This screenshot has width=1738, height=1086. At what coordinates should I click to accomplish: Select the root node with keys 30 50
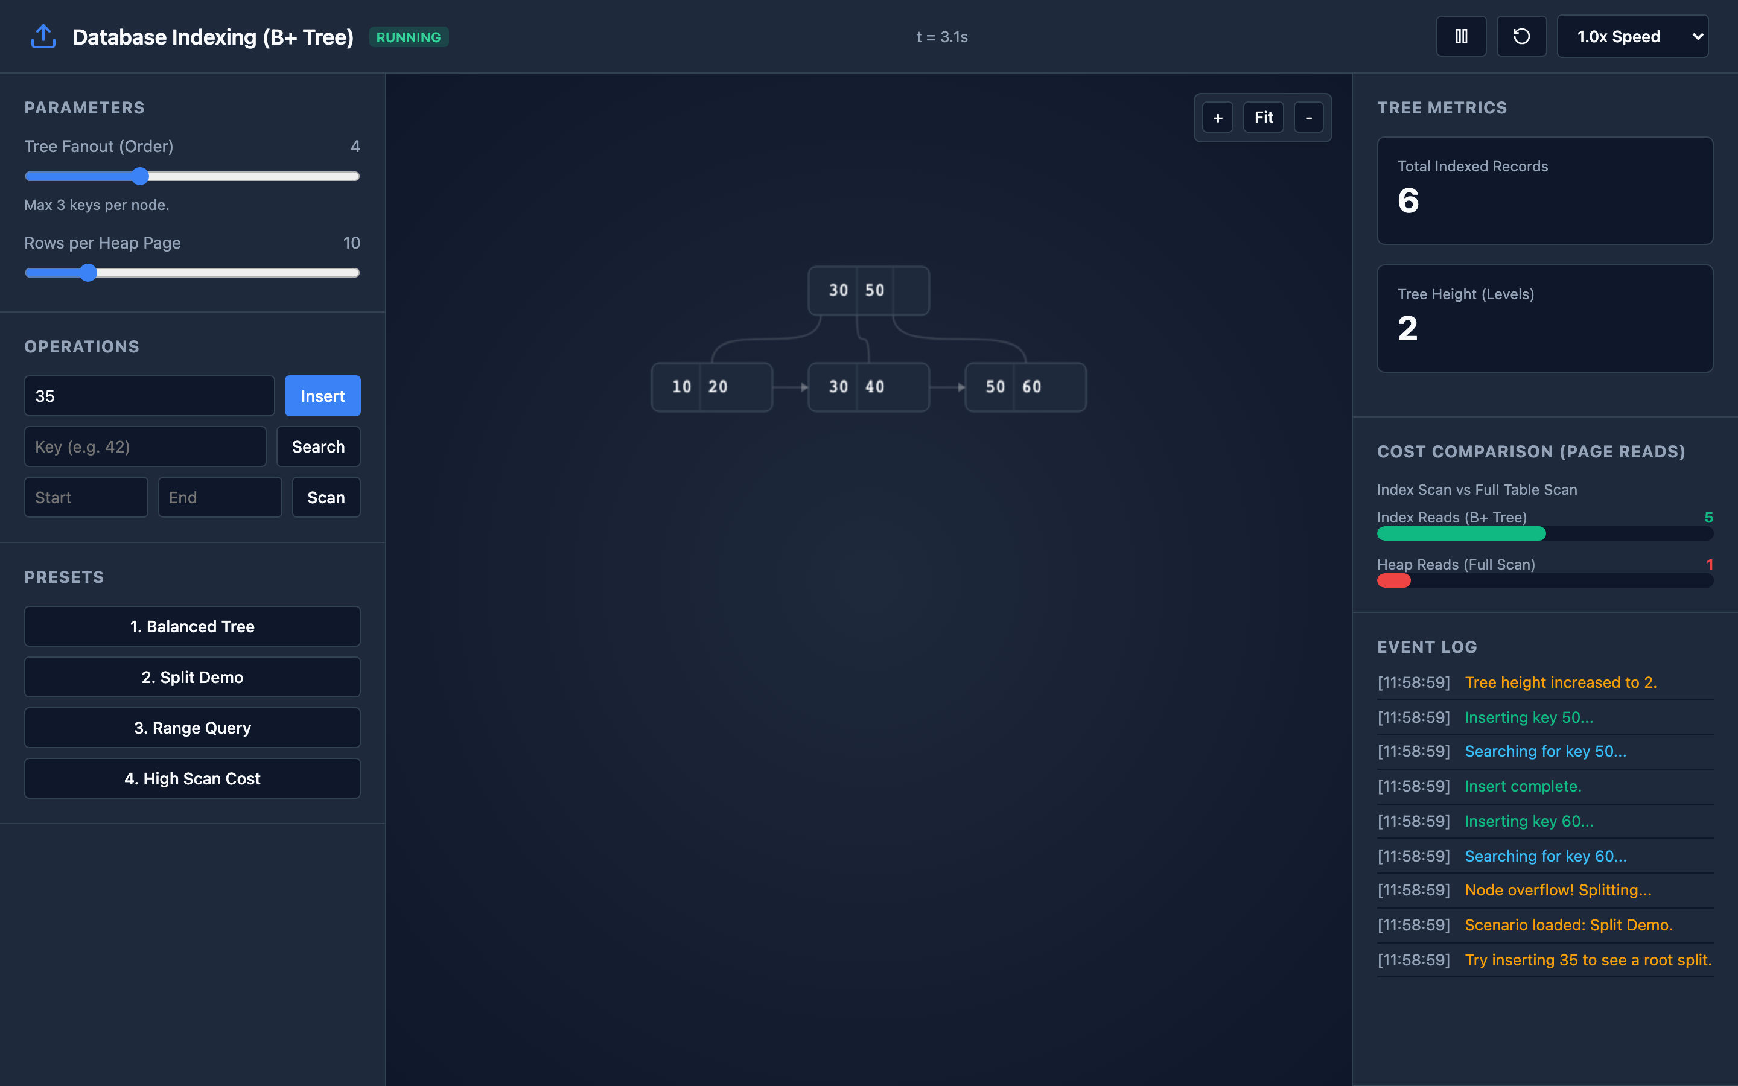click(x=868, y=290)
